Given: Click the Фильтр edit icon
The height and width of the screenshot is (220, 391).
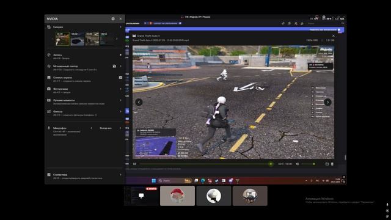Looking at the screenshot, I should pos(49,111).
